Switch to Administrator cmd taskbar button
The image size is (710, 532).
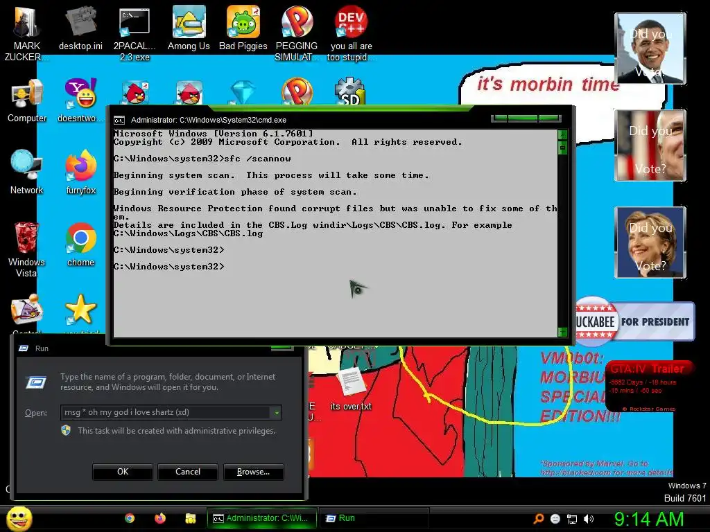pyautogui.click(x=261, y=518)
